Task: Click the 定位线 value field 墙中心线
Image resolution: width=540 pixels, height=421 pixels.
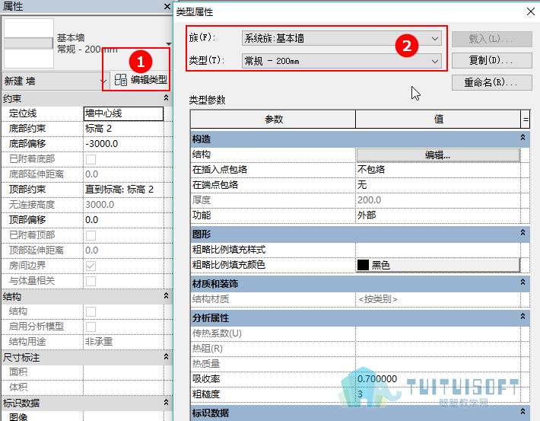Action: click(124, 113)
